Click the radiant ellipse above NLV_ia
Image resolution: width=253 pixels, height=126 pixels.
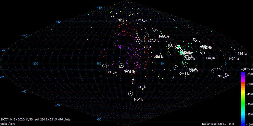[x=130, y=94]
